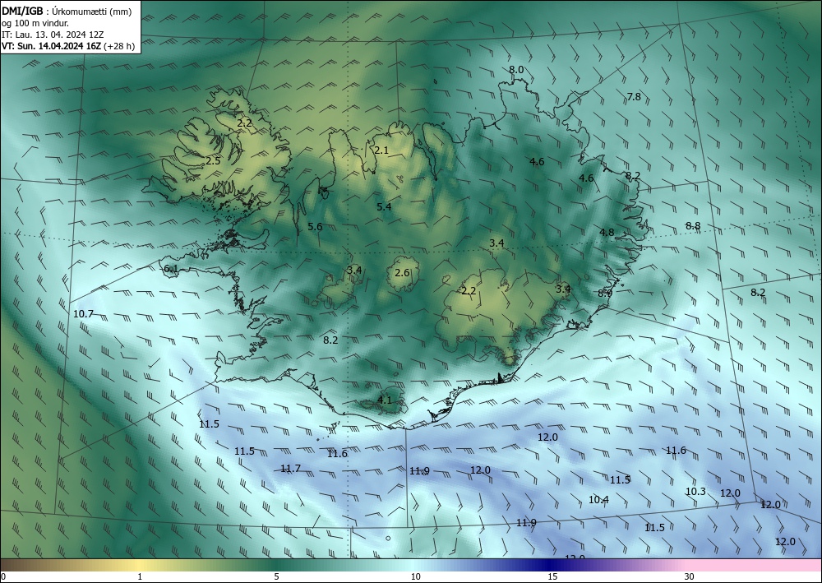Image resolution: width=822 pixels, height=583 pixels.
Task: Click the '5' tick label on the colour scale
Action: (276, 576)
